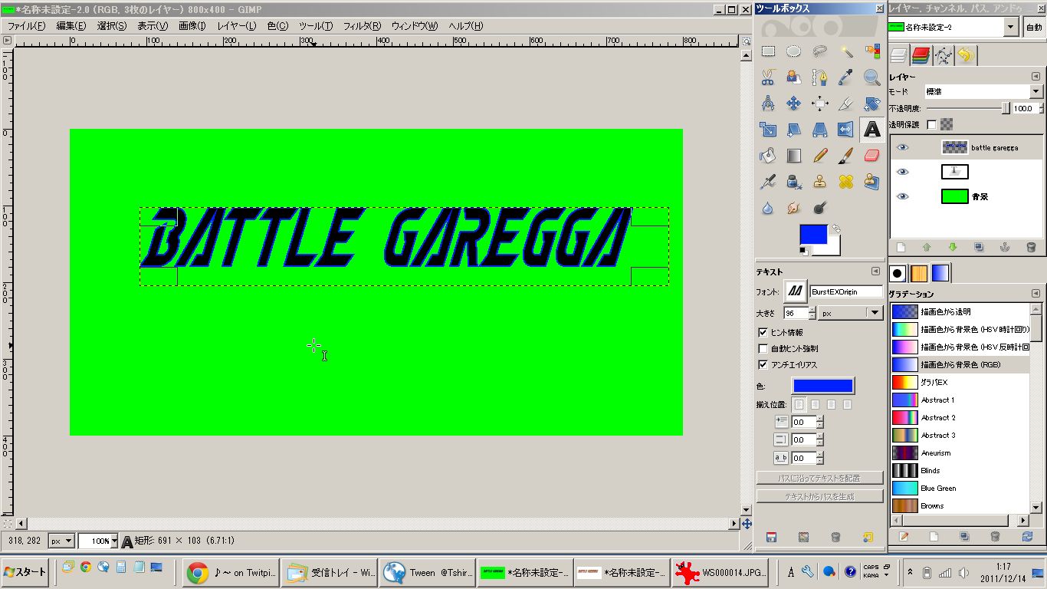Screen dimensions: 1047x589
Task: Open the フィルタ menu
Action: coord(362,26)
